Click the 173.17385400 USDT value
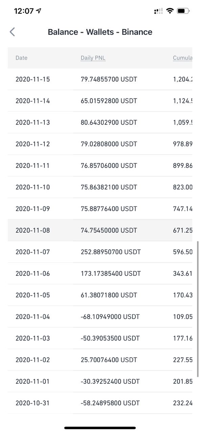200x433 pixels. pos(111,274)
